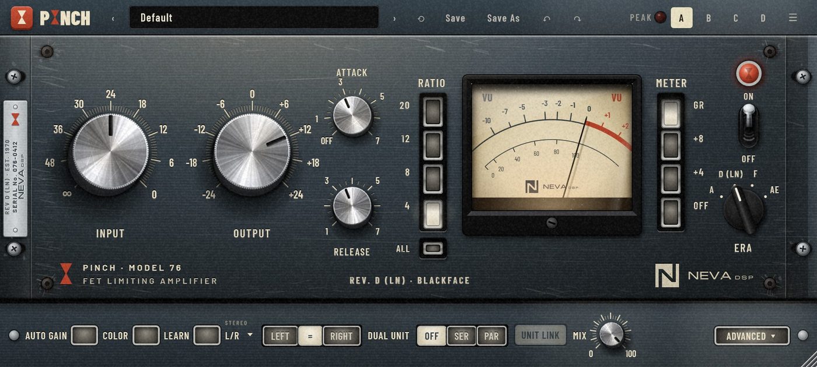This screenshot has height=367, width=817.
Task: Click the serial number plate
Action: [x=16, y=169]
